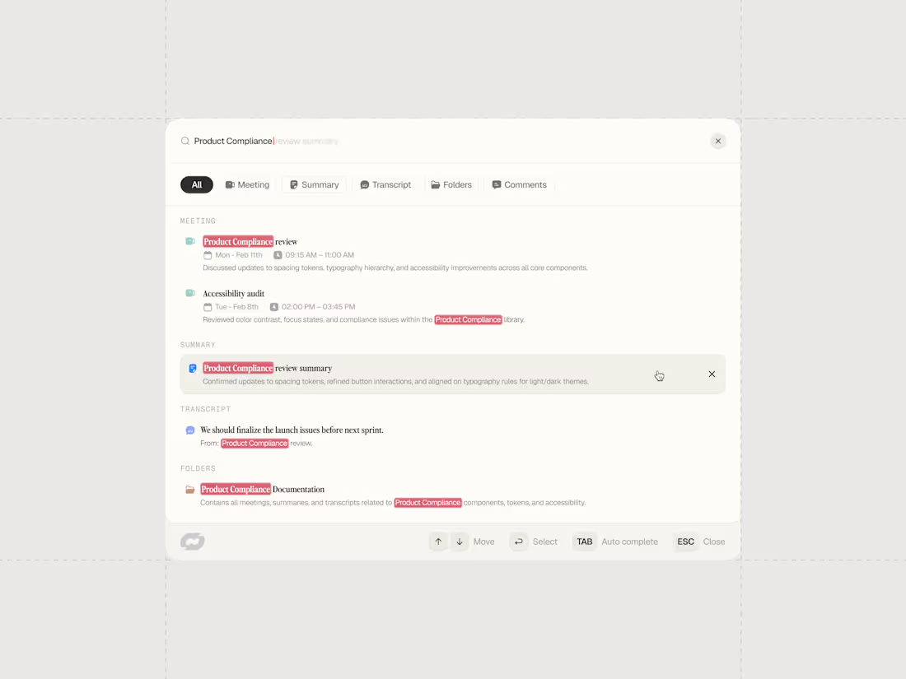Switch to the Folders filter tab
The image size is (906, 679).
point(451,184)
